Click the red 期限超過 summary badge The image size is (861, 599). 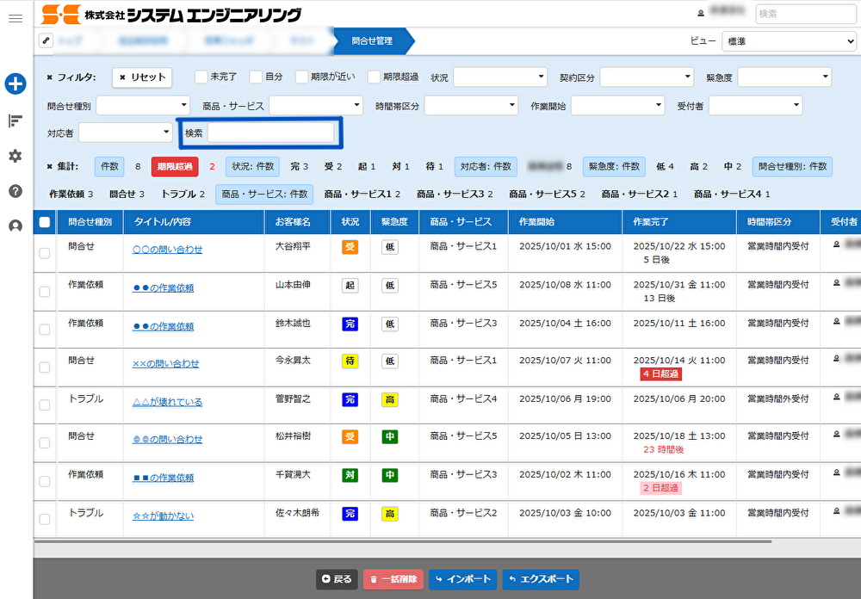(173, 166)
